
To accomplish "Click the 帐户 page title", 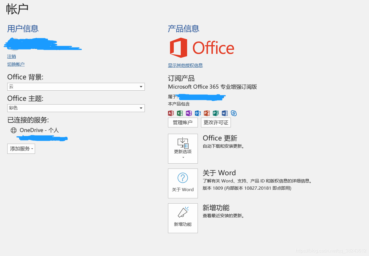I will 17,9.
